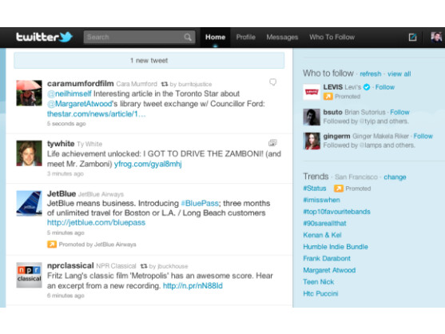Image resolution: width=445 pixels, height=334 pixels.
Task: Follow gingerm
Action: pyautogui.click(x=423, y=136)
